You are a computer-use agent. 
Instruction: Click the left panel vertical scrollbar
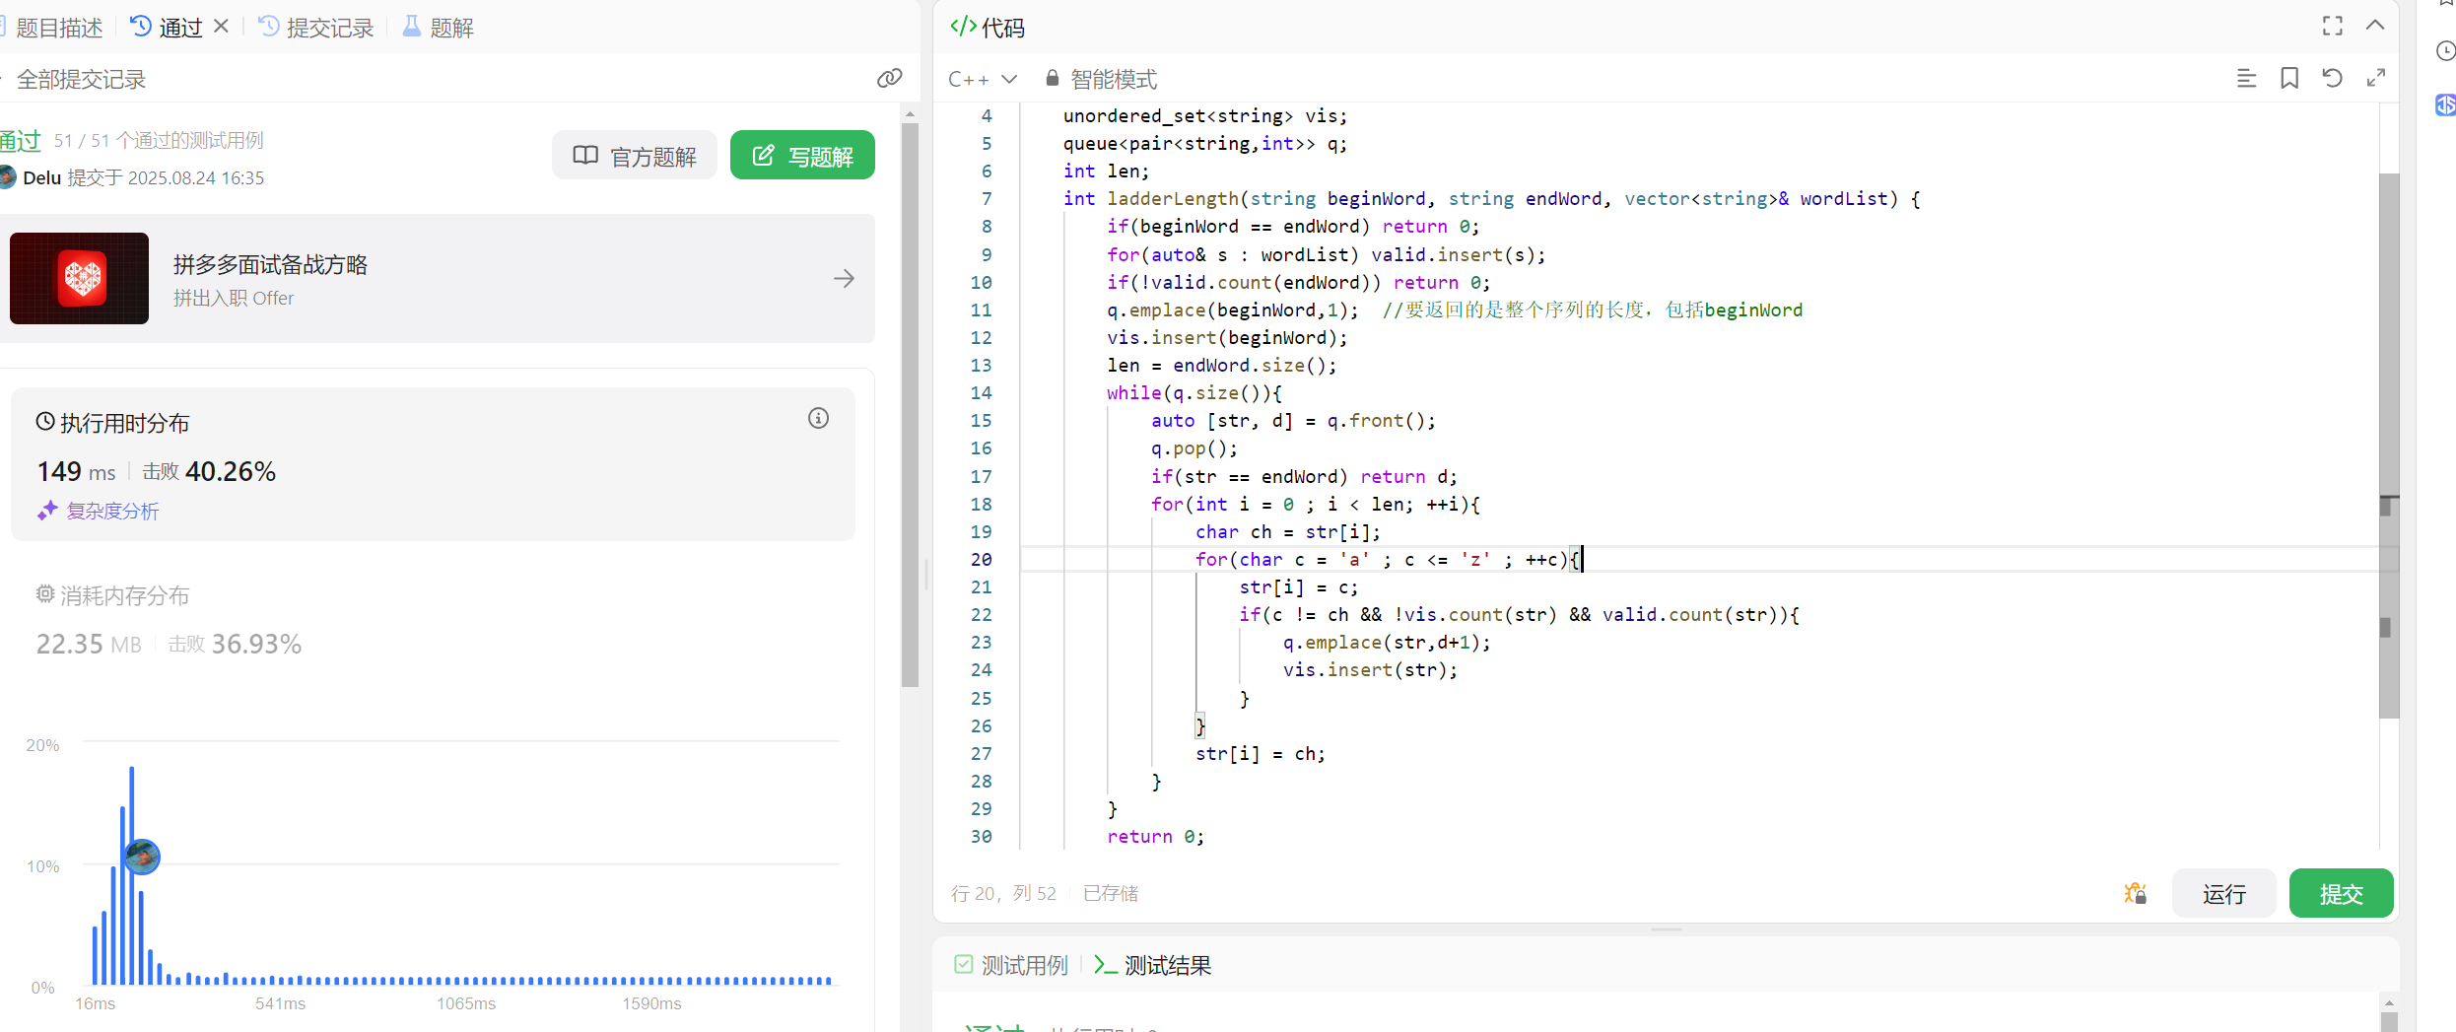coord(910,404)
